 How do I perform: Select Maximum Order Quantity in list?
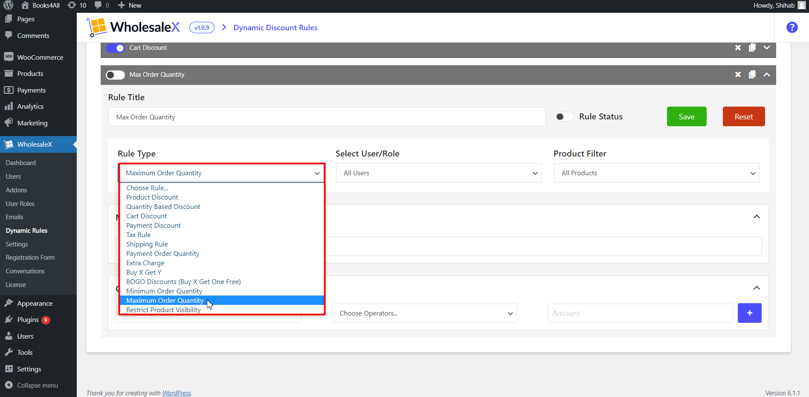222,301
